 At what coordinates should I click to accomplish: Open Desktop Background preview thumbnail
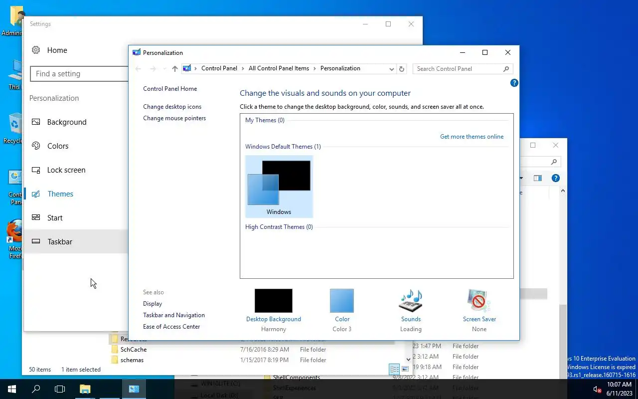tap(274, 301)
